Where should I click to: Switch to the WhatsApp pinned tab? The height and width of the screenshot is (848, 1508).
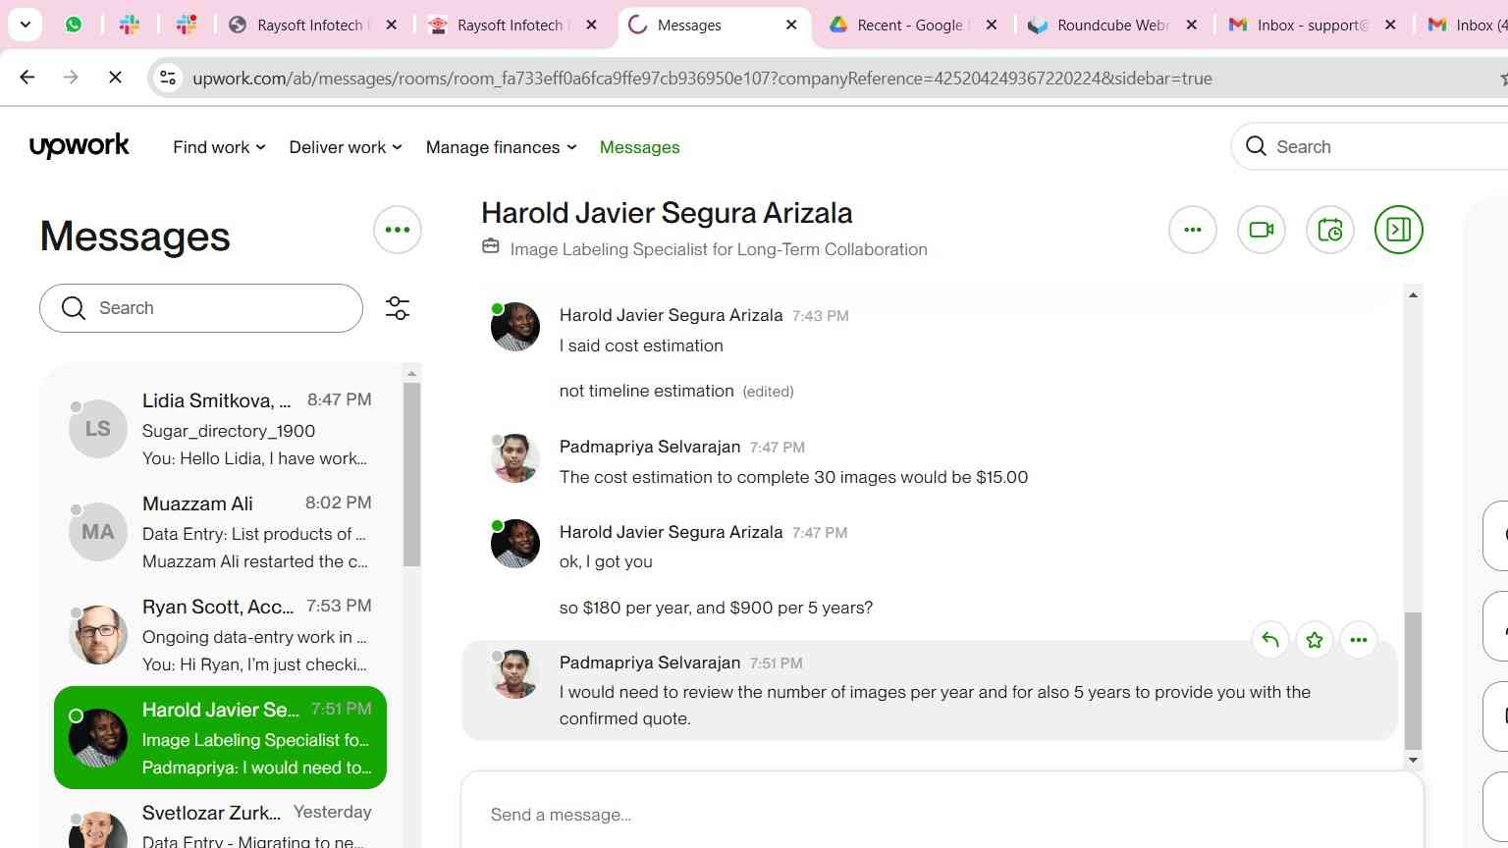click(x=74, y=25)
